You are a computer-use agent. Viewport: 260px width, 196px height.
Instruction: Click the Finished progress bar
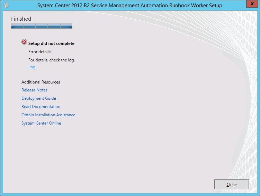42,26
